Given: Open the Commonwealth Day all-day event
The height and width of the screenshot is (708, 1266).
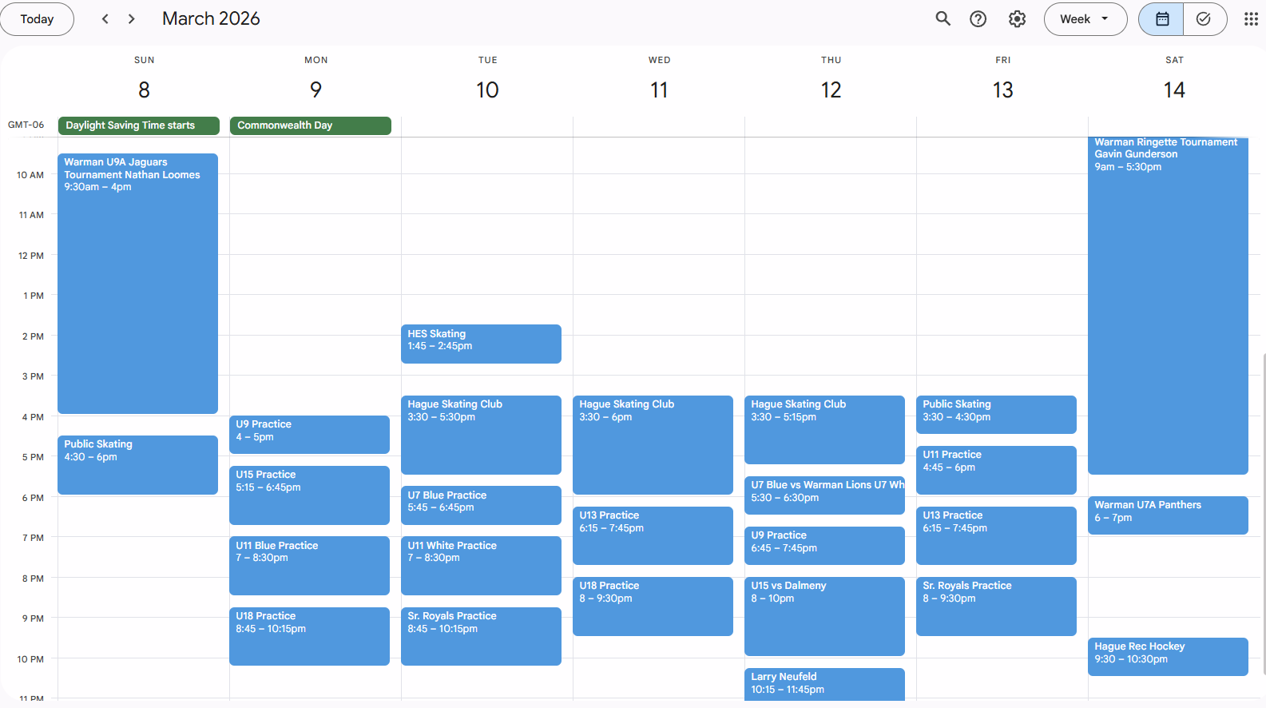Looking at the screenshot, I should 310,125.
